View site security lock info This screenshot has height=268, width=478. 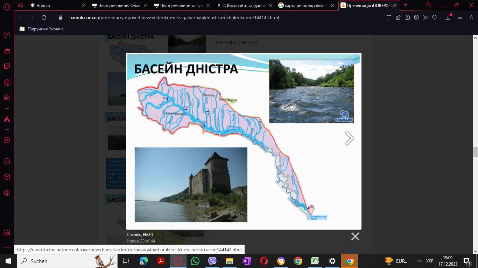pyautogui.click(x=61, y=17)
